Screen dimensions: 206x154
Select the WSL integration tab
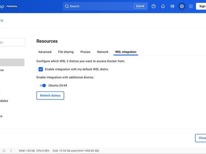pos(126,52)
